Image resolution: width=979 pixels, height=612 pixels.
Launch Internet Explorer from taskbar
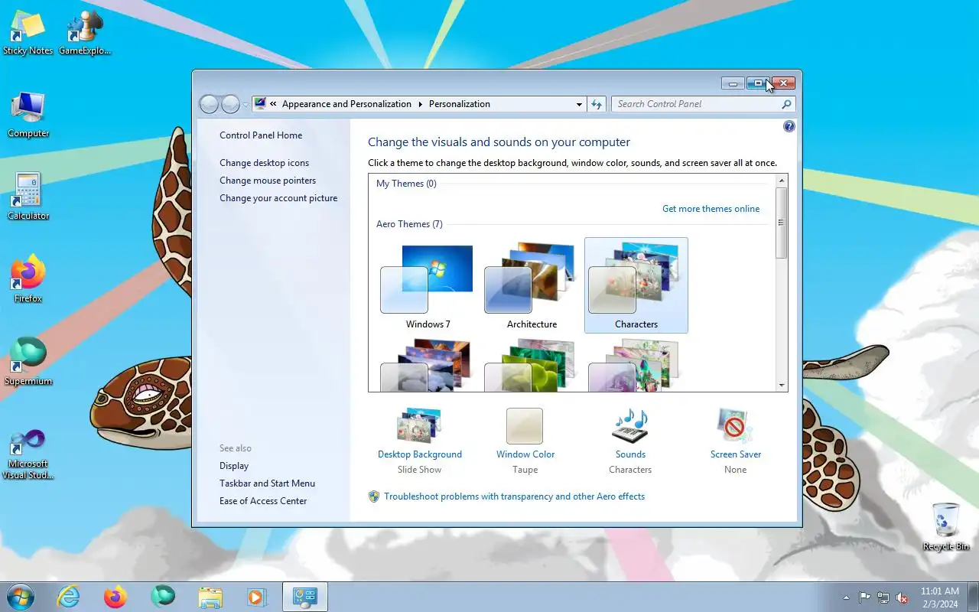69,597
